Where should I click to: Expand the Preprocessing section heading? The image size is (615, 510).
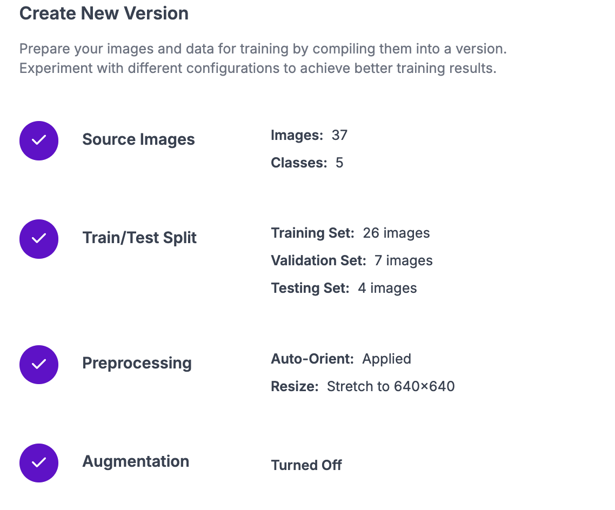coord(137,363)
